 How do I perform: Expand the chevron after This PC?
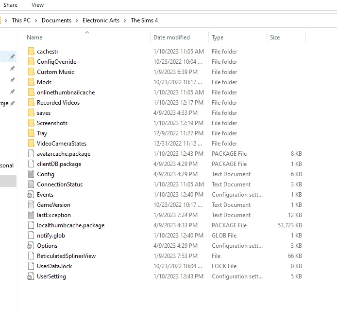36,20
